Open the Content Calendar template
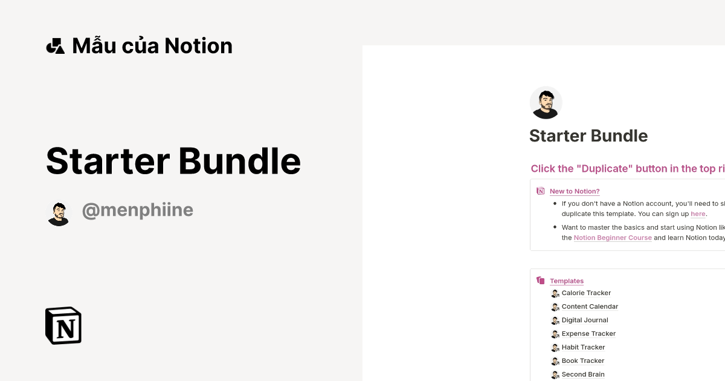725x381 pixels. [590, 307]
